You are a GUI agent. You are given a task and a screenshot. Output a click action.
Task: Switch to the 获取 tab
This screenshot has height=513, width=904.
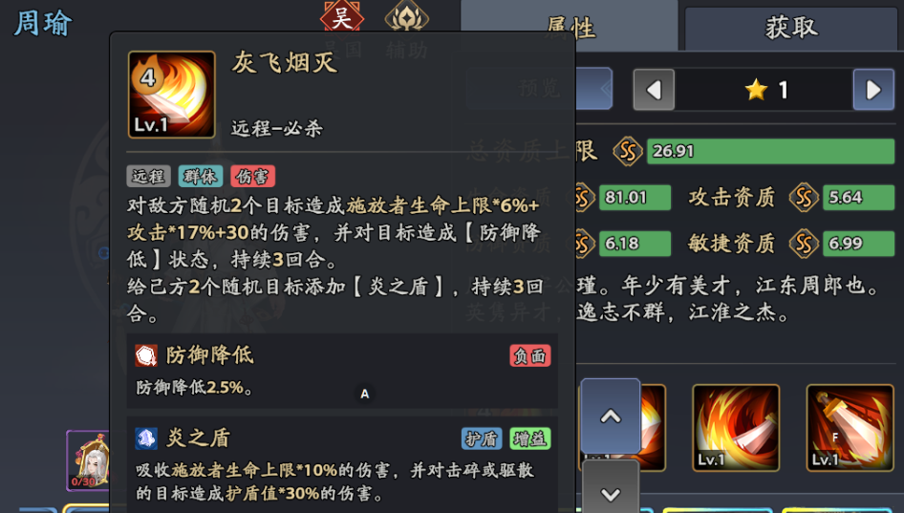pyautogui.click(x=791, y=28)
